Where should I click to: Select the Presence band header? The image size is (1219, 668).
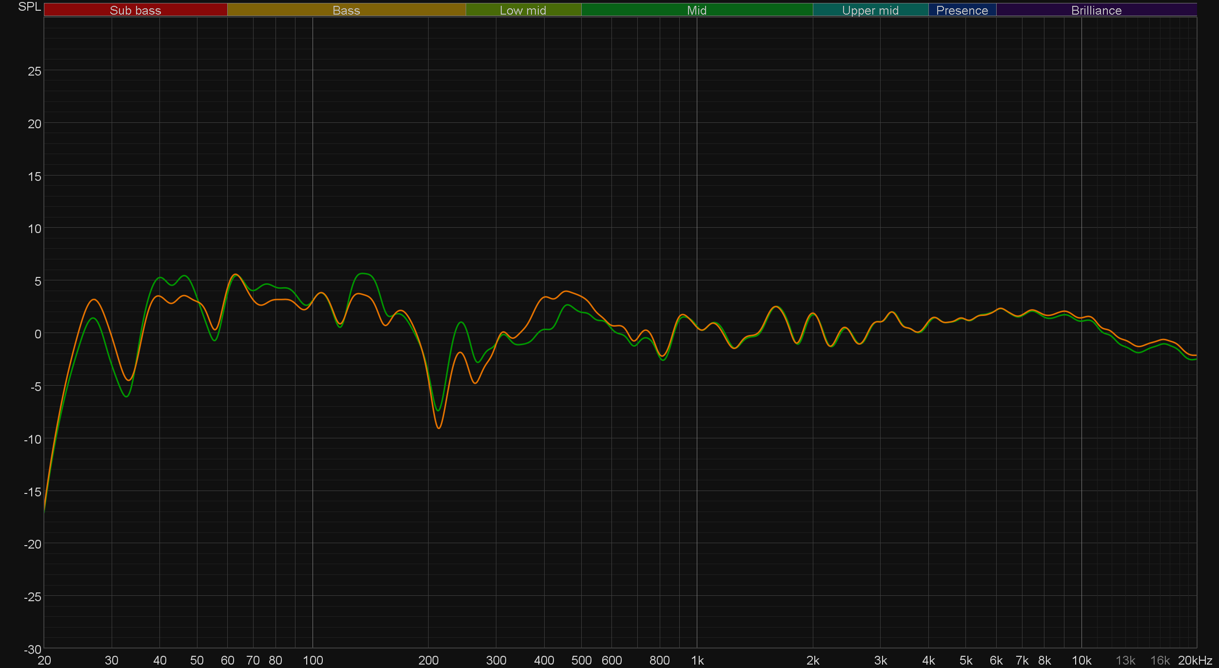962,10
